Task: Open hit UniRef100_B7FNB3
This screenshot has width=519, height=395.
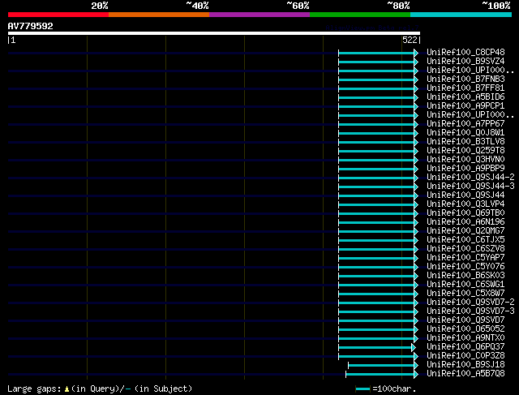Action: pyautogui.click(x=465, y=79)
